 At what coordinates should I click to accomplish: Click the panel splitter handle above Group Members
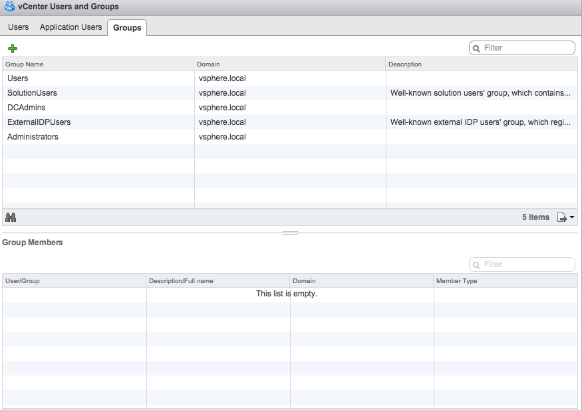(290, 233)
